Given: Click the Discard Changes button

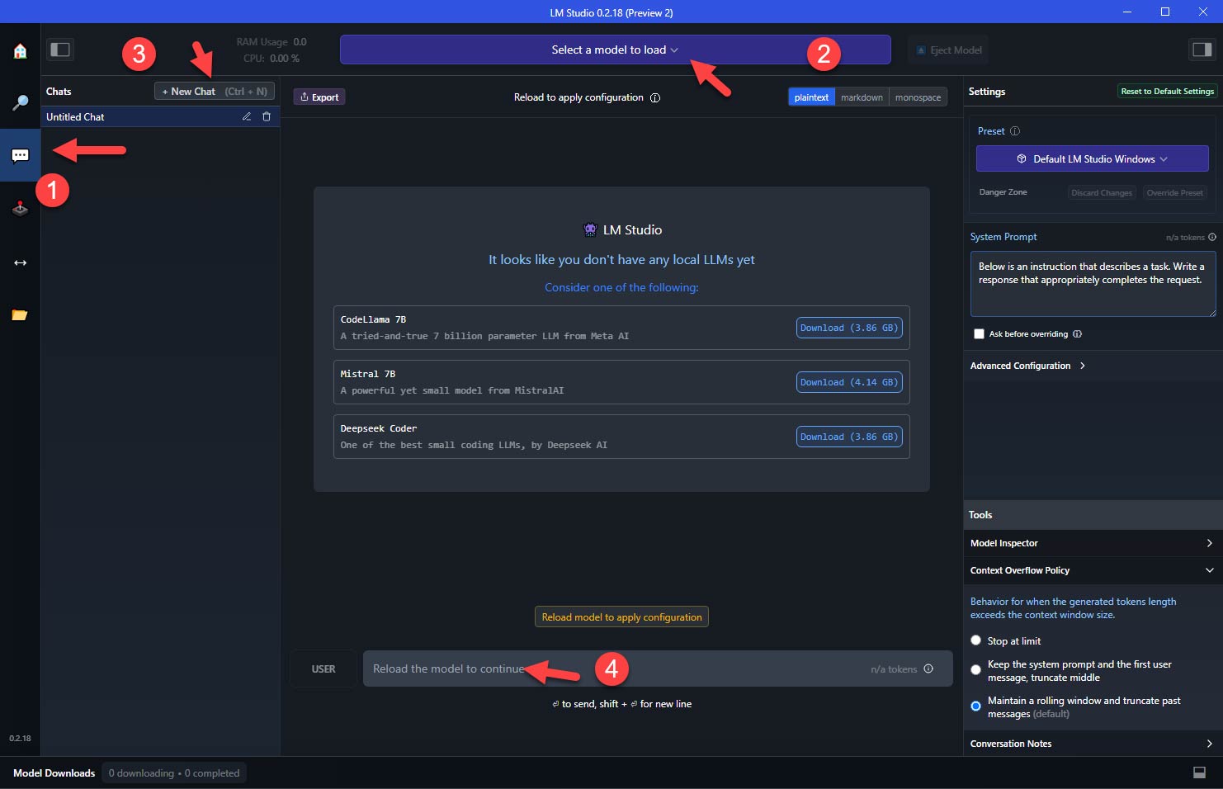Looking at the screenshot, I should (x=1102, y=192).
